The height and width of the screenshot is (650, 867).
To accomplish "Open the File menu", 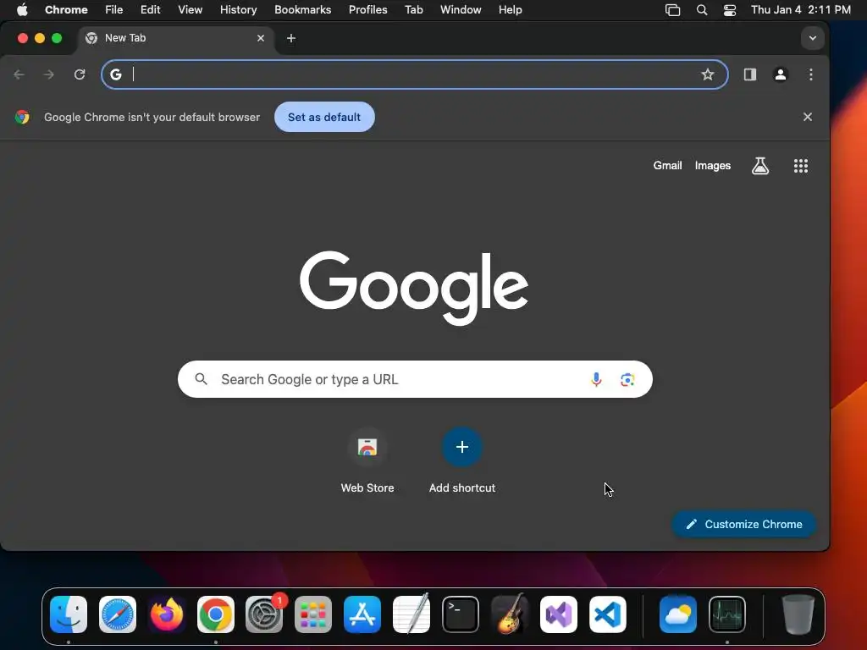I will click(114, 9).
